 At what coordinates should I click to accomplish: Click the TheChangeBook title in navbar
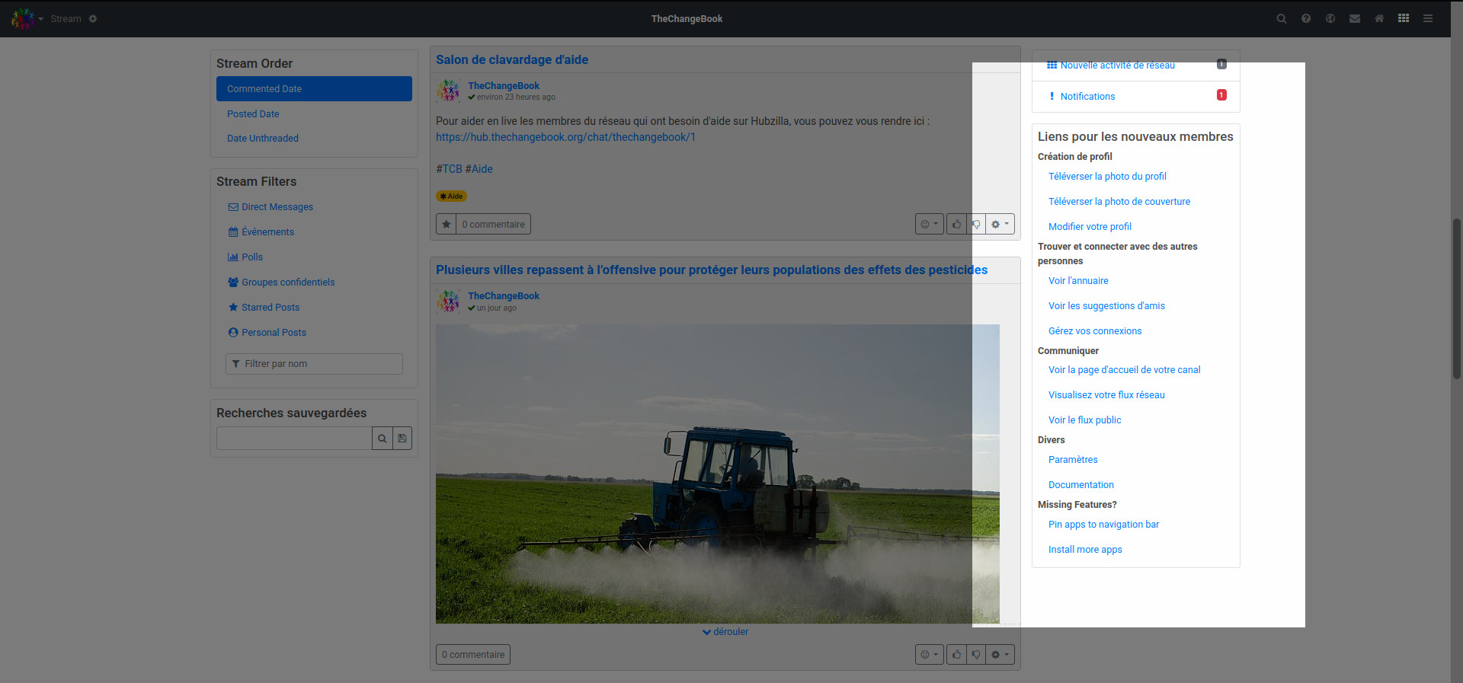[687, 19]
